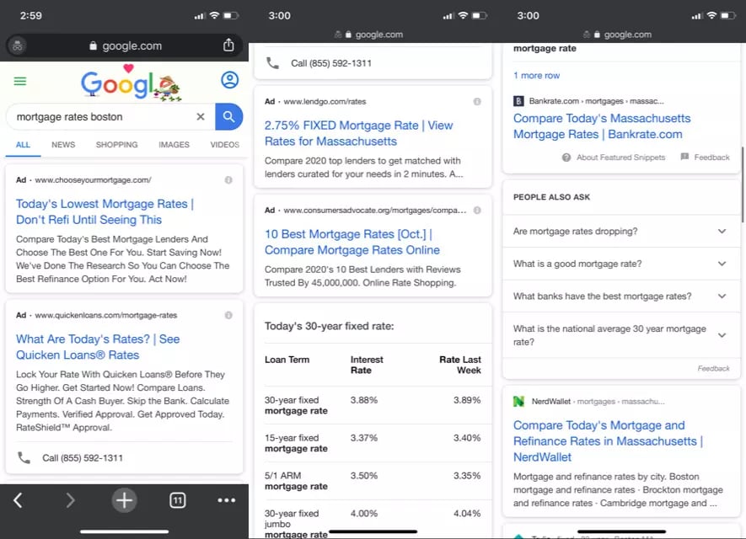746x539 pixels.
Task: Switch to the SHOPPING tab
Action: coord(116,145)
